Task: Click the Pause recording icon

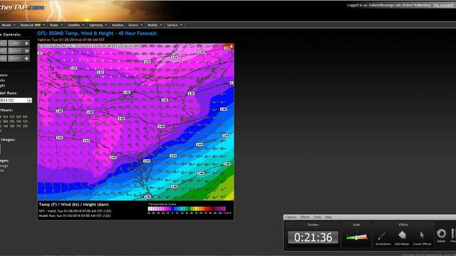Action: tap(453, 235)
